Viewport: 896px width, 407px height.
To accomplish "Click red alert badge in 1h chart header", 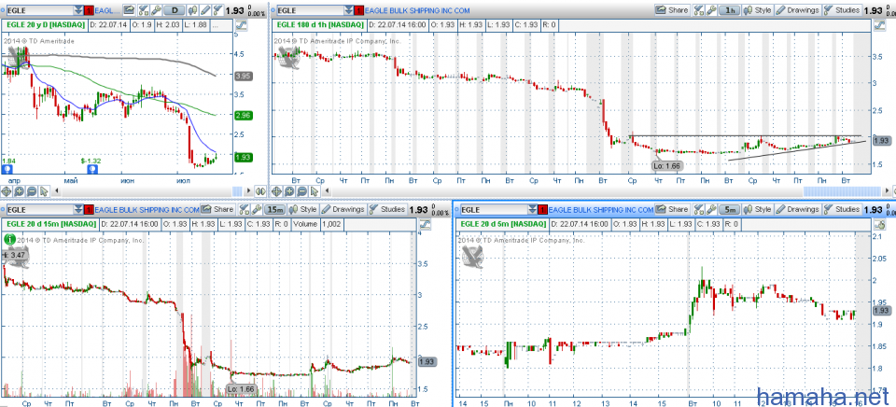I will (x=358, y=10).
